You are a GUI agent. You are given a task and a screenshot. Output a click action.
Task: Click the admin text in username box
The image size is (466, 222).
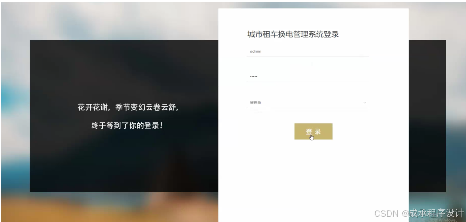pyautogui.click(x=255, y=51)
